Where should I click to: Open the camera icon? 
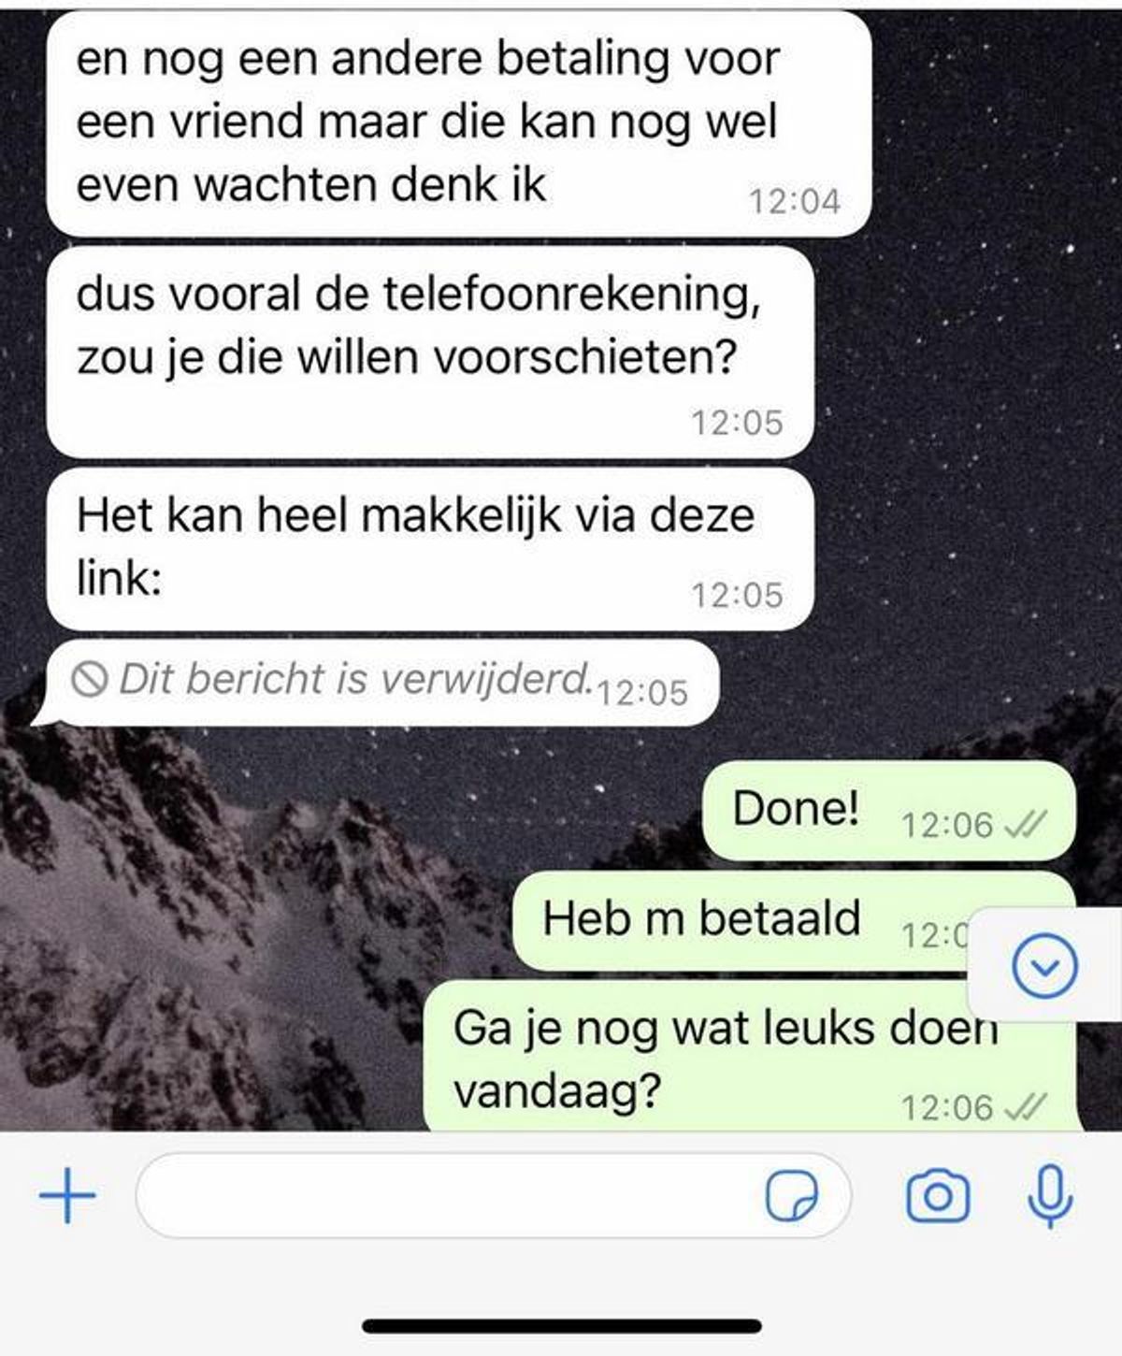pyautogui.click(x=938, y=1196)
